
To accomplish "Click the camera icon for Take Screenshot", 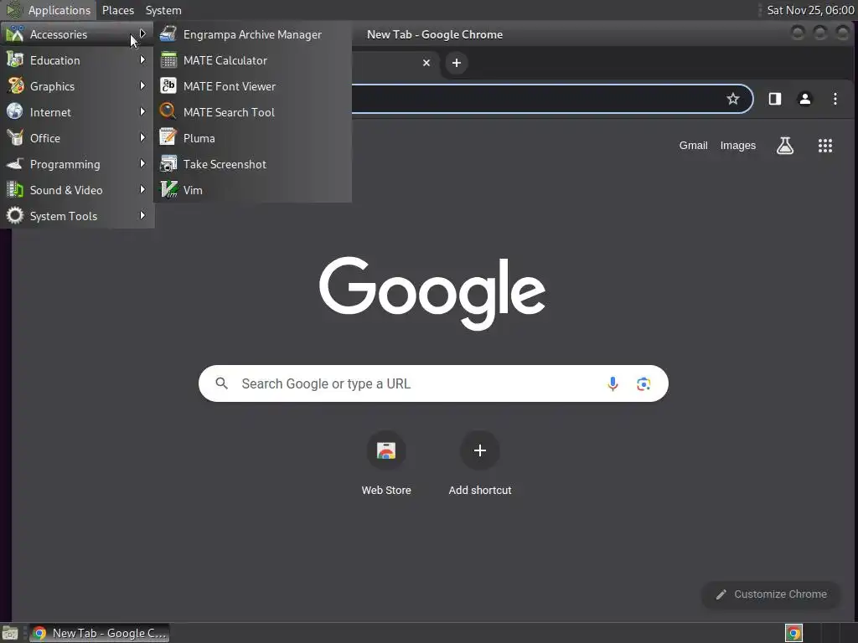I will tap(168, 163).
